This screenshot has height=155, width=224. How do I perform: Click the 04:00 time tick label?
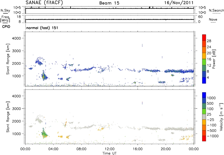tap(53, 149)
